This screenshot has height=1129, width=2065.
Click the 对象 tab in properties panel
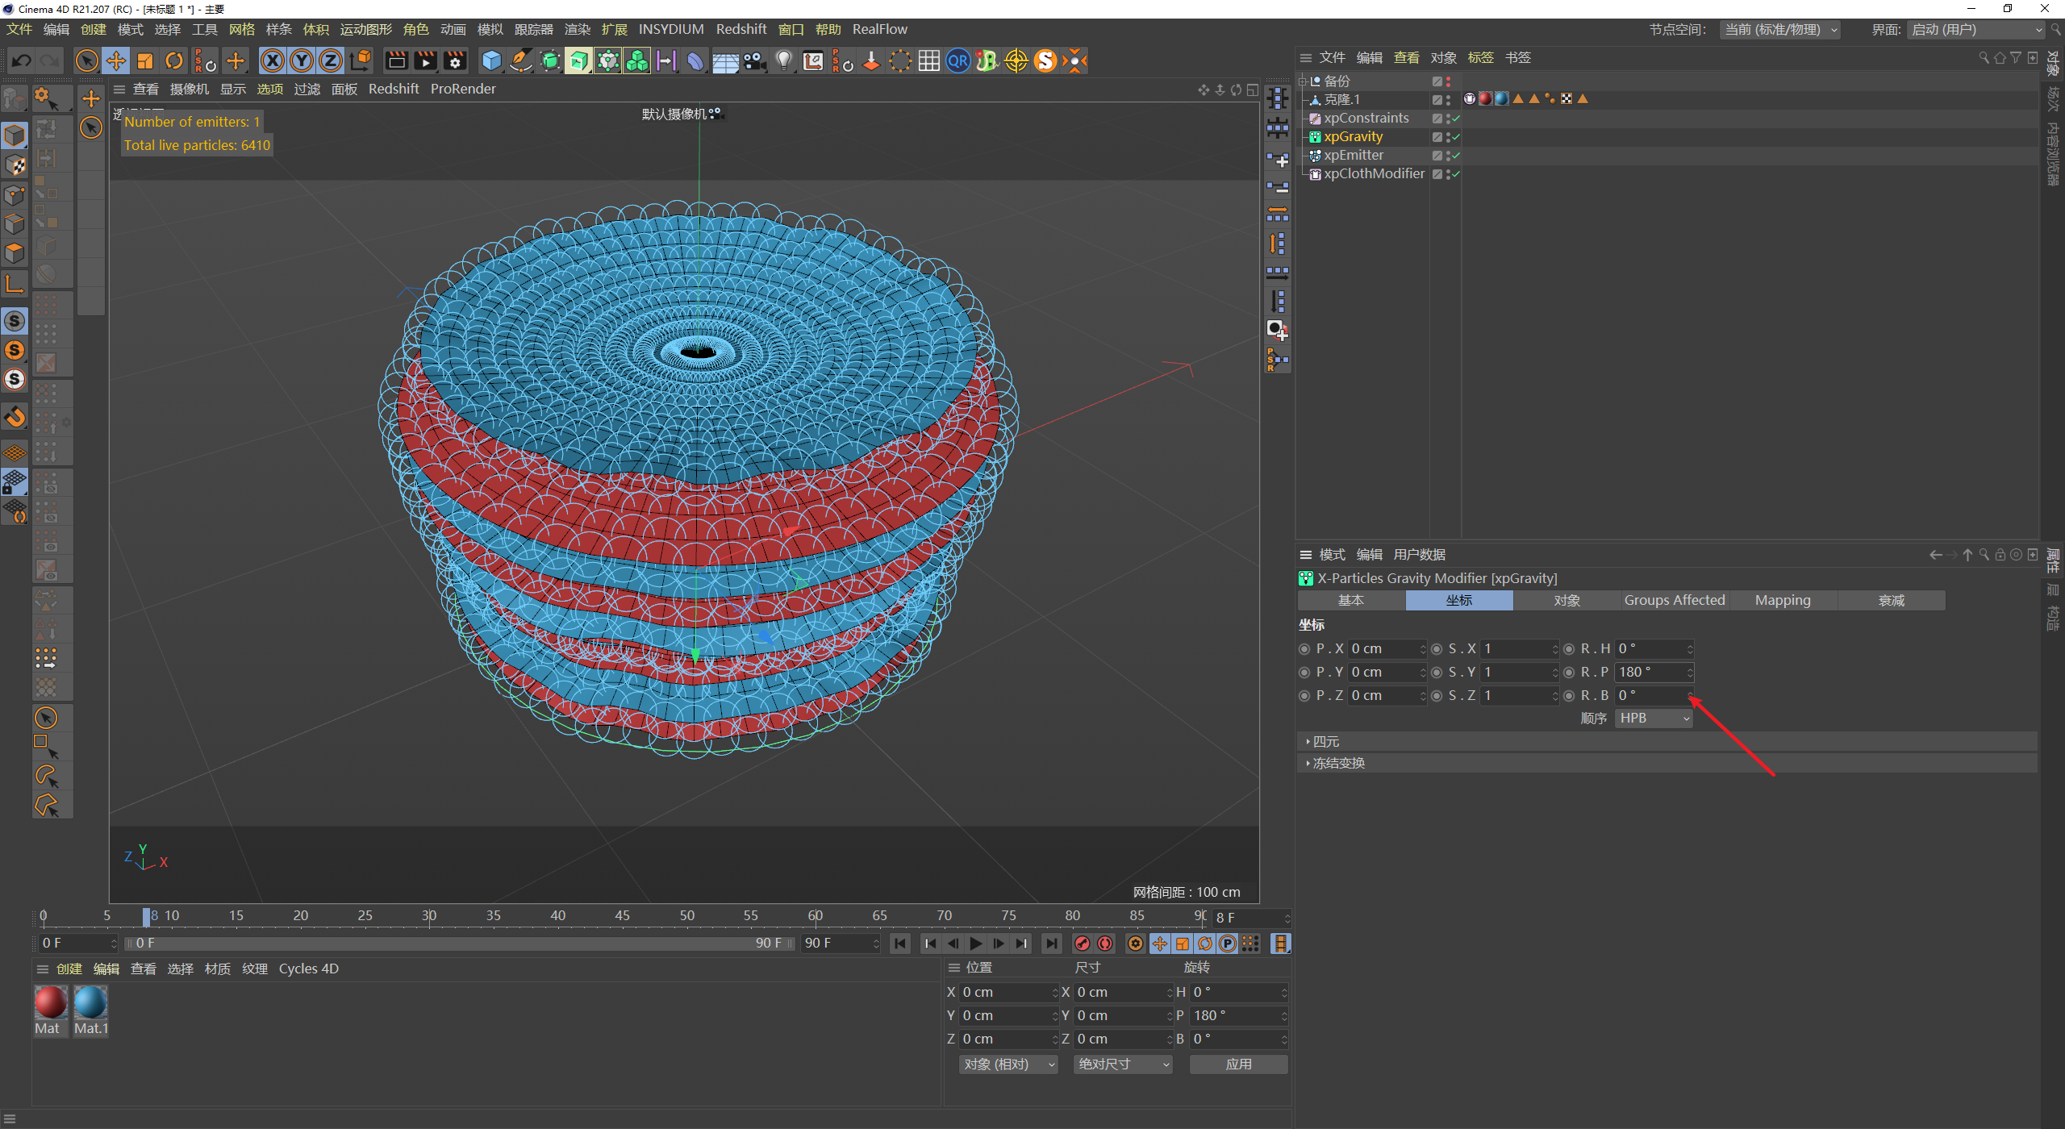point(1566,599)
